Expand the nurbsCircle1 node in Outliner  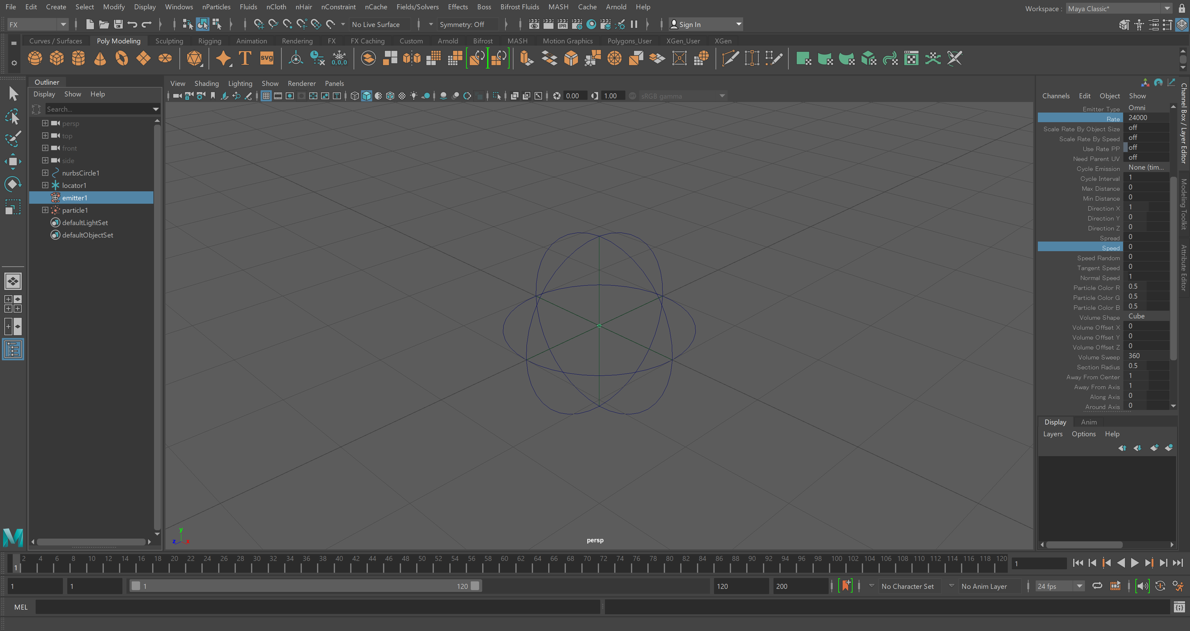click(x=45, y=173)
